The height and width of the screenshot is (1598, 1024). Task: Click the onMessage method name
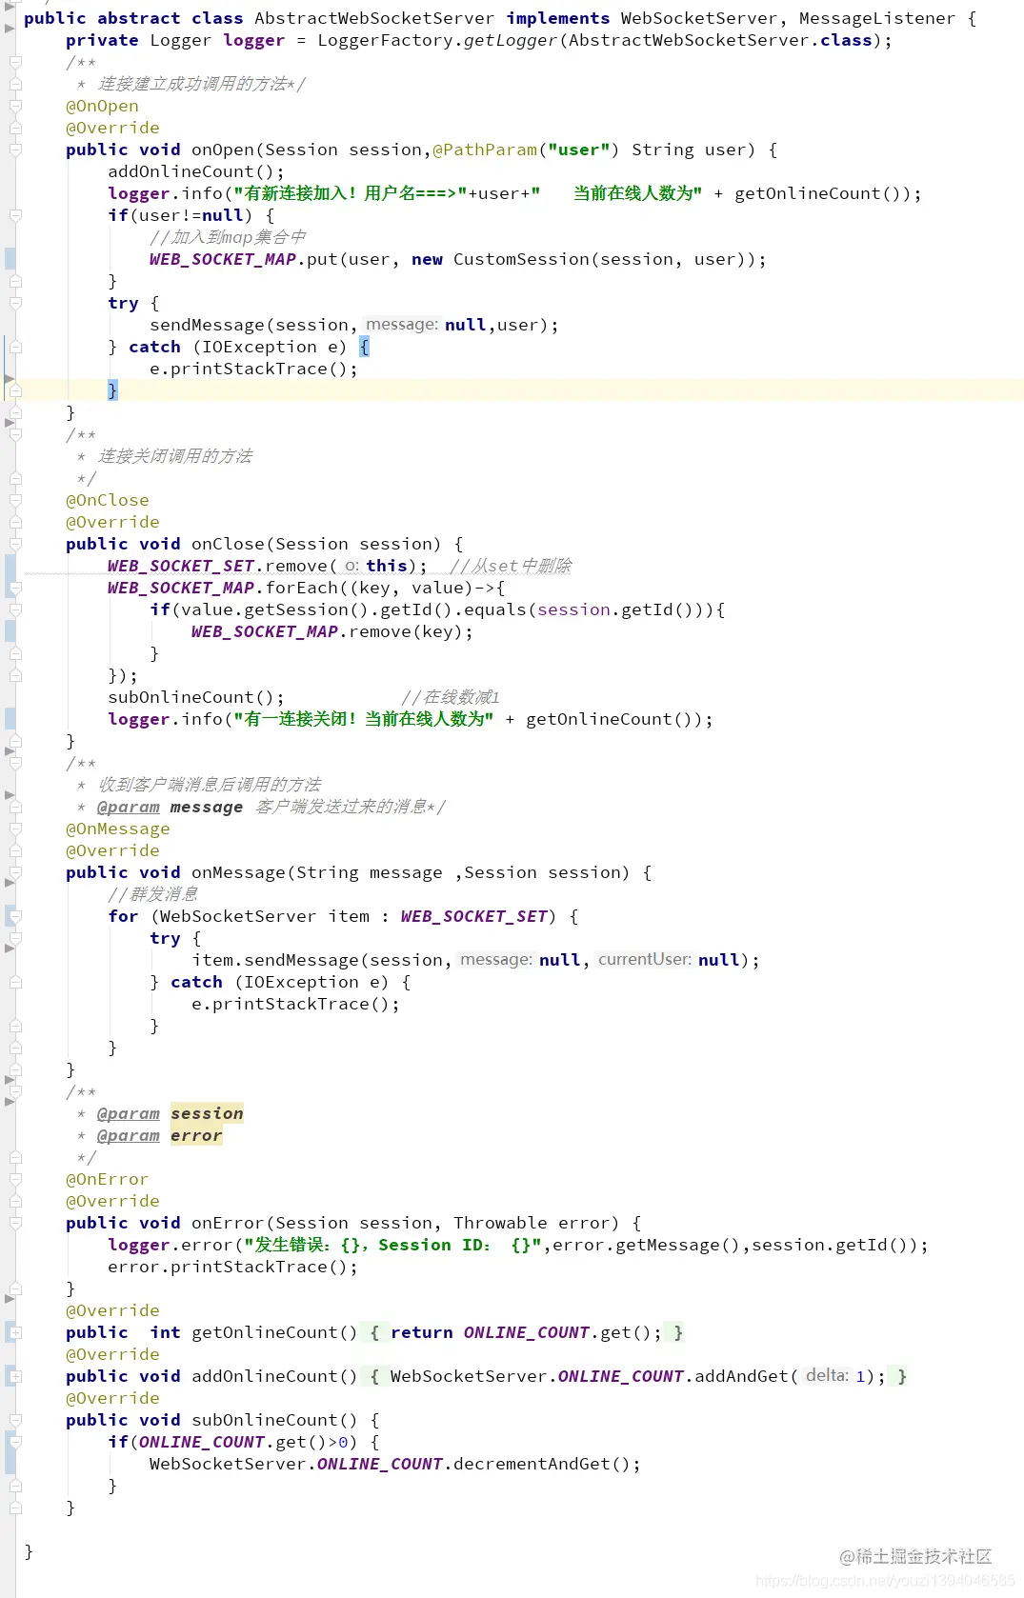(238, 872)
